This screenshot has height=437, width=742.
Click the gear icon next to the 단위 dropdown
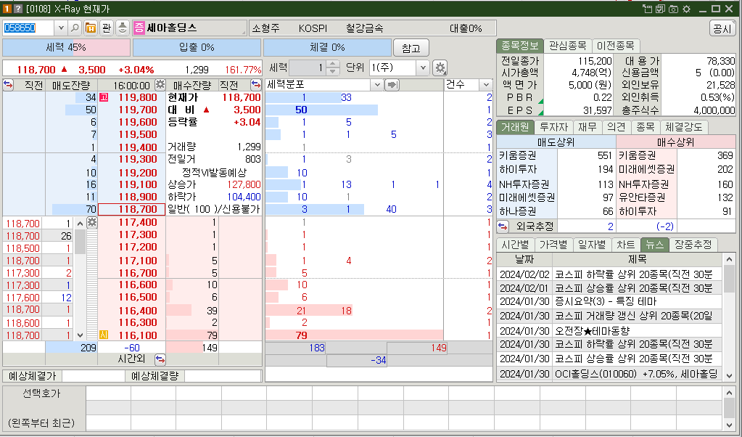pos(440,68)
